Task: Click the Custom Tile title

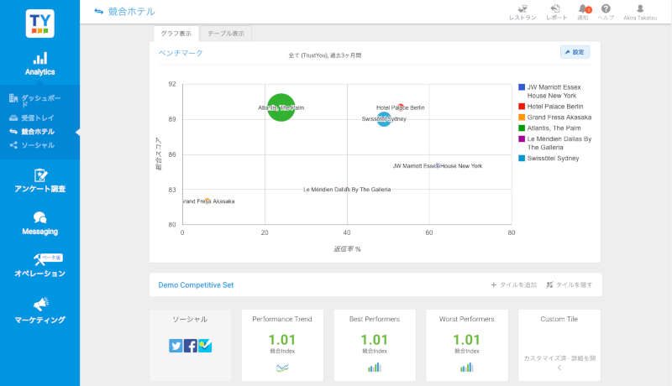Action: pos(559,319)
